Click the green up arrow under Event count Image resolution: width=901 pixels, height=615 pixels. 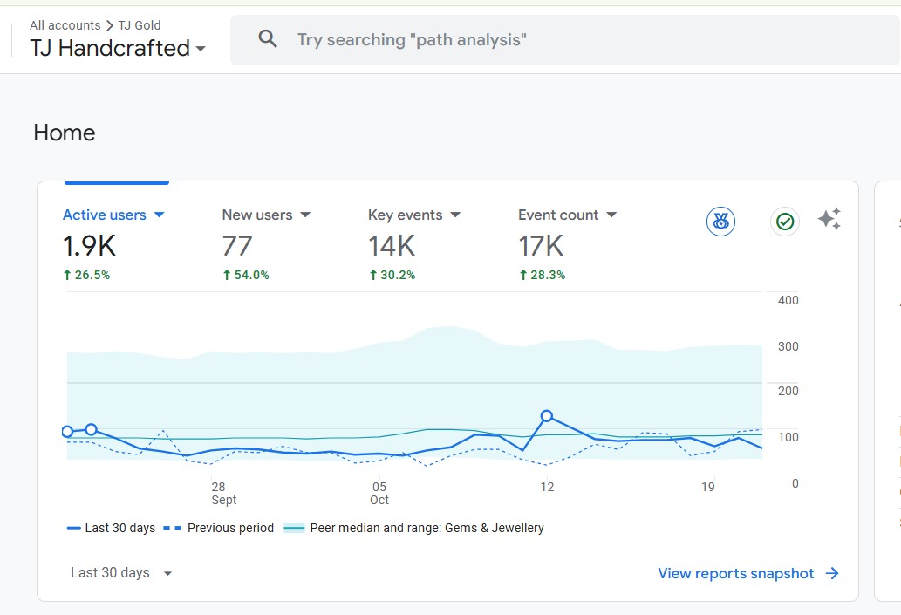(x=522, y=275)
